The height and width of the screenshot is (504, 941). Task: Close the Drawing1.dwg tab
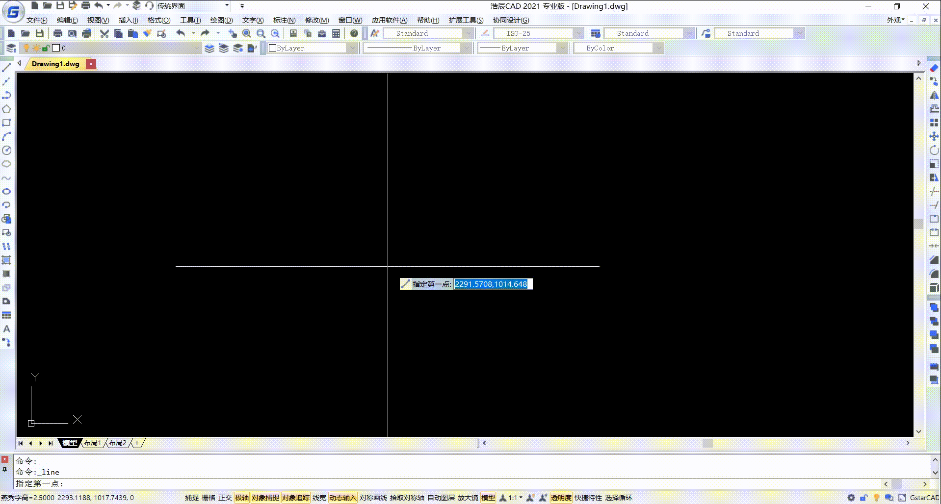click(91, 64)
